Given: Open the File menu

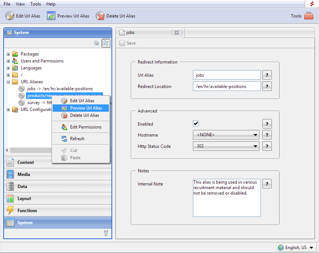Looking at the screenshot, I should pos(7,4).
